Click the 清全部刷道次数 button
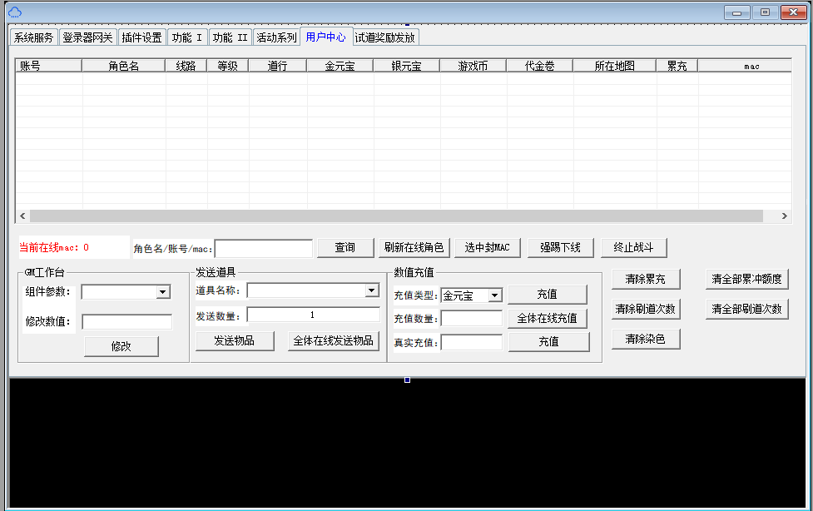The image size is (813, 511). 746,309
